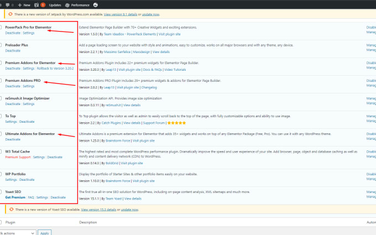Viewport: 376px width, 235px height.
Task: View details for Yoast SEO
Action: pyautogui.click(x=133, y=199)
